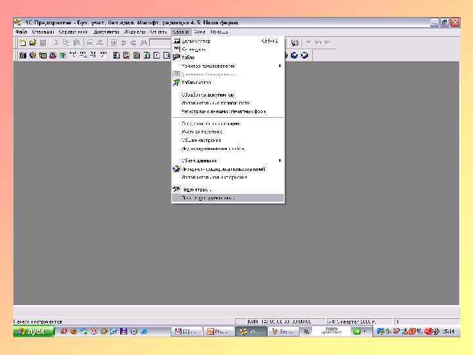
Task: Click the Табло счетов menu icon
Action: pyautogui.click(x=177, y=82)
